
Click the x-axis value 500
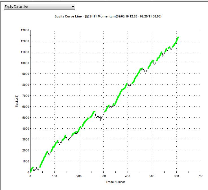[152, 176]
